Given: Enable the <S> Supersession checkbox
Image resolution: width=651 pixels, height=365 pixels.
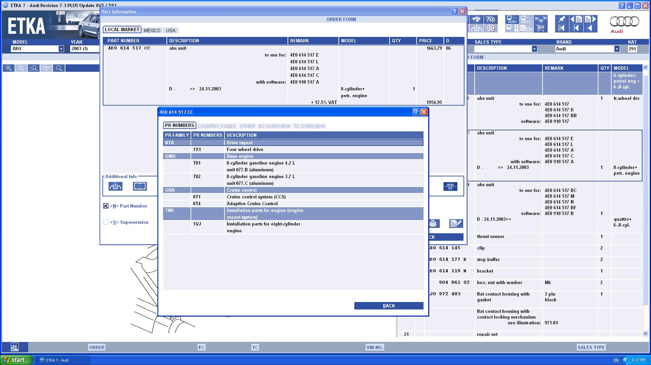Looking at the screenshot, I should point(106,222).
